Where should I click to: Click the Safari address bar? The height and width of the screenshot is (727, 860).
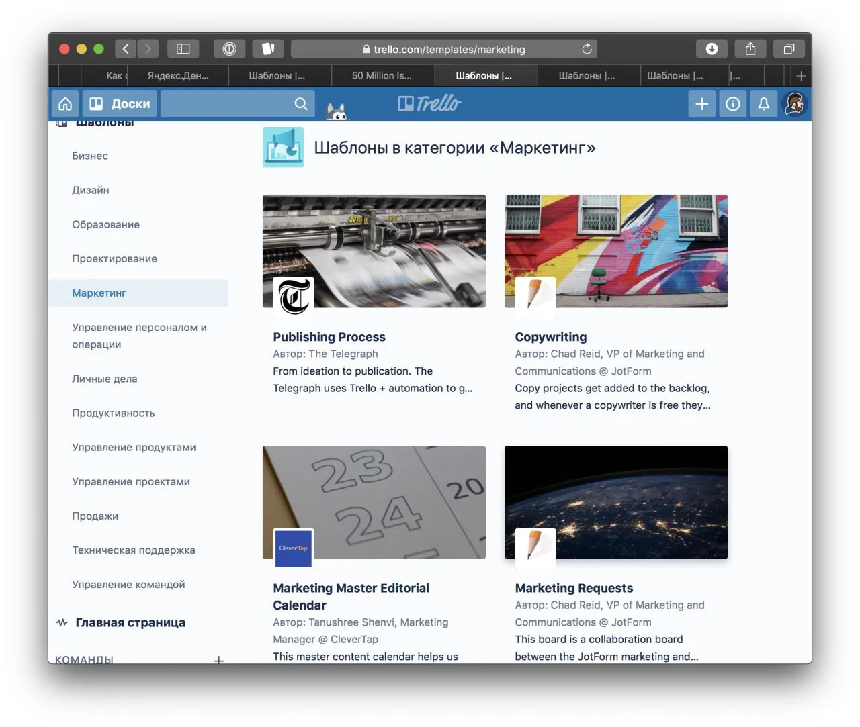(443, 49)
